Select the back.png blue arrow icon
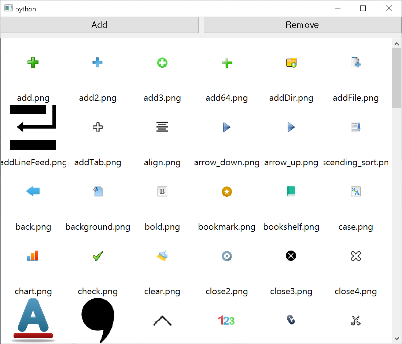The height and width of the screenshot is (344, 402). (33, 191)
